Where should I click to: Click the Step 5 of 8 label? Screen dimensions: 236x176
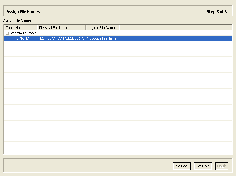click(217, 12)
